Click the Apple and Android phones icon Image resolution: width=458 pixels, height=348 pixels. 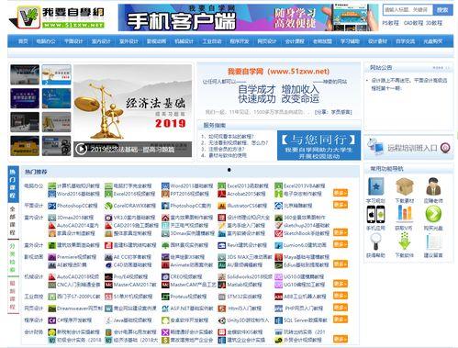[x=375, y=214]
